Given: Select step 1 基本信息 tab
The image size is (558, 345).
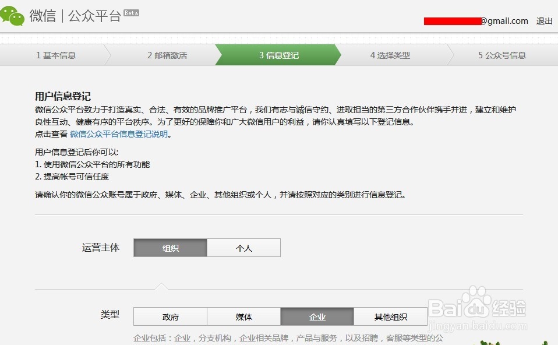Looking at the screenshot, I should (55, 55).
